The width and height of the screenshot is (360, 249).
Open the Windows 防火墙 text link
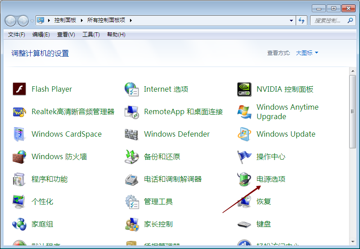(x=59, y=156)
